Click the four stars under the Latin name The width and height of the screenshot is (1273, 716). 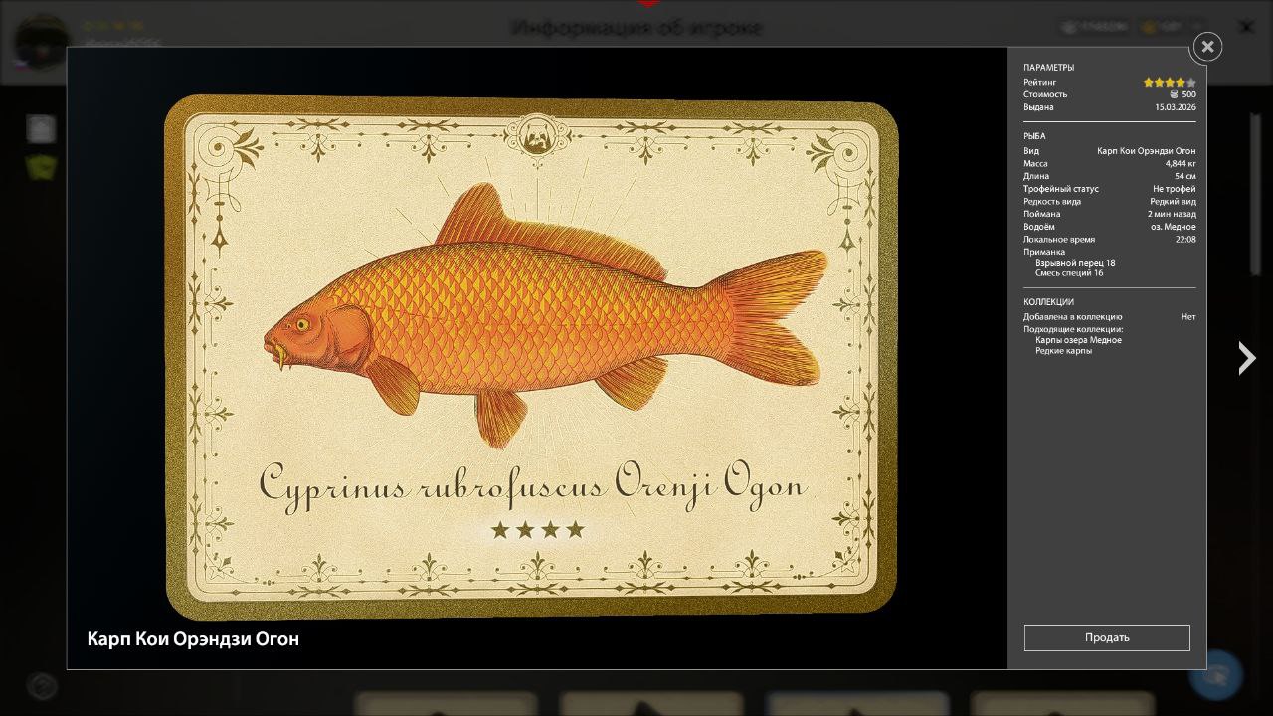click(x=537, y=530)
